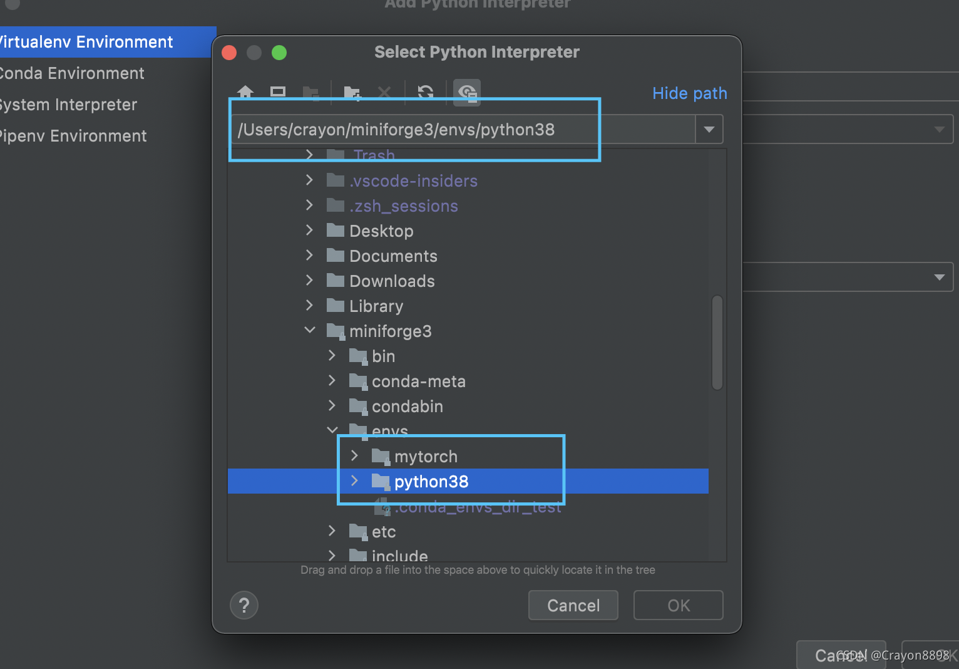The height and width of the screenshot is (669, 959).
Task: Collapse the miniforge3 folder
Action: point(309,330)
